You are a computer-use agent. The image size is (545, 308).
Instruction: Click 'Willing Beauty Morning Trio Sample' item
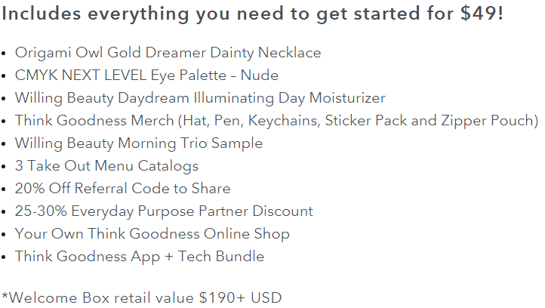[x=139, y=143]
